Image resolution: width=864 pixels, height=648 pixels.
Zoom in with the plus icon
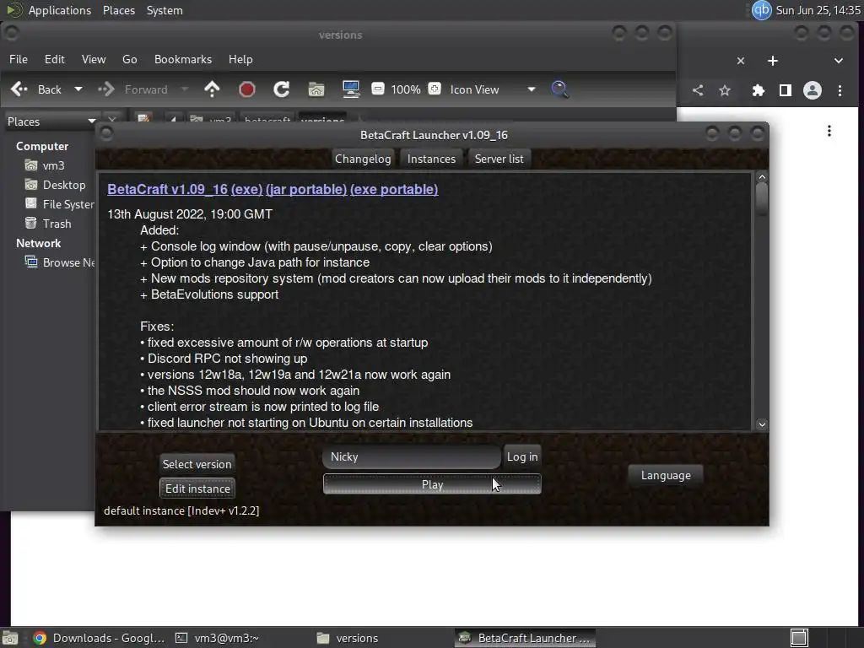[435, 89]
